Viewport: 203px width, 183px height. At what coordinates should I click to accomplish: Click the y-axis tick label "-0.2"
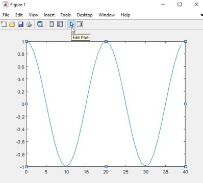(x=20, y=116)
